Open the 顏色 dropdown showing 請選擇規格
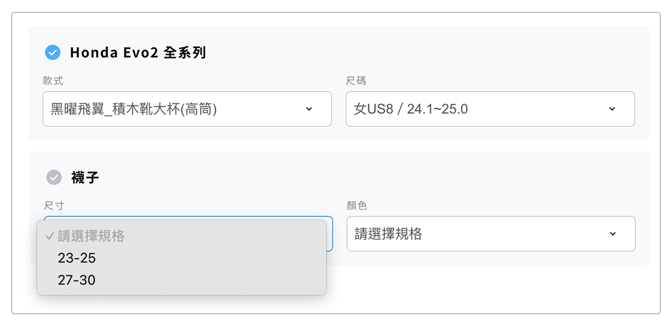The width and height of the screenshot is (672, 326). (491, 234)
